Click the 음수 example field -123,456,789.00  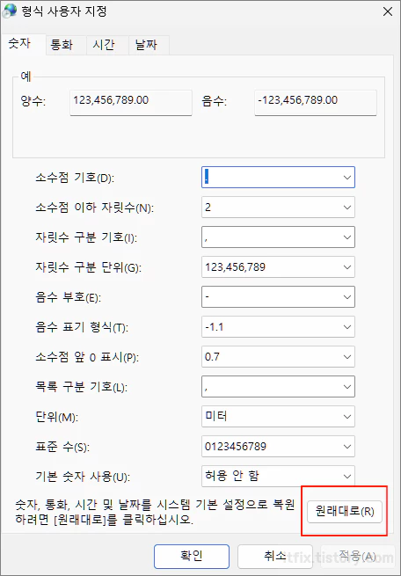pos(316,103)
